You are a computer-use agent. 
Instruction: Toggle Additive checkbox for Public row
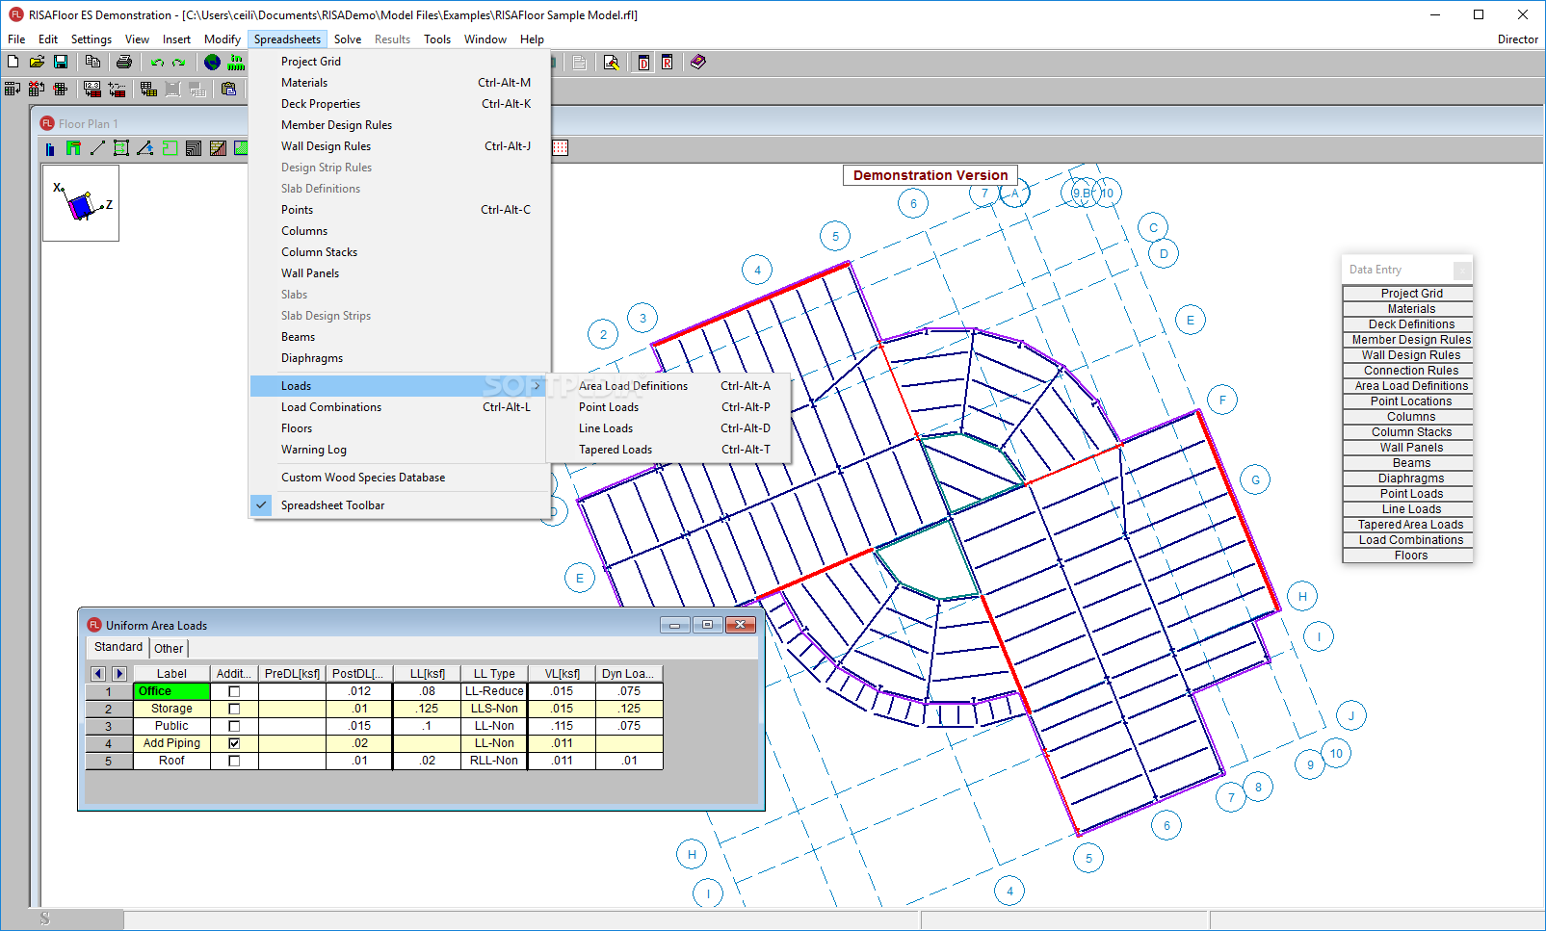point(234,726)
